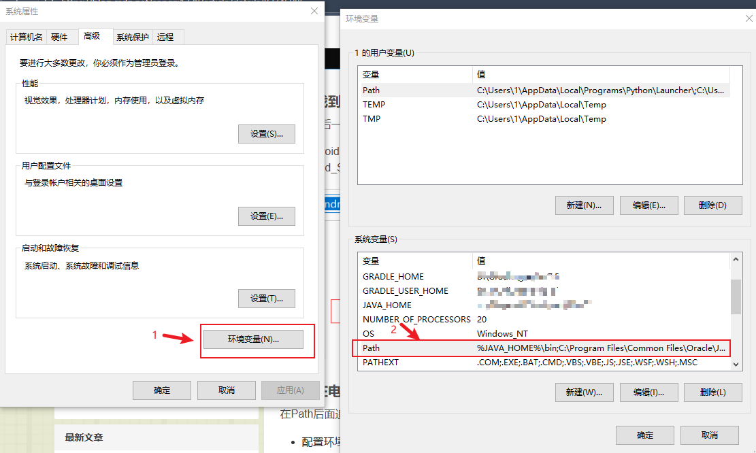This screenshot has width=756, height=453.
Task: Click Windows_NT value cell
Action: (x=502, y=333)
